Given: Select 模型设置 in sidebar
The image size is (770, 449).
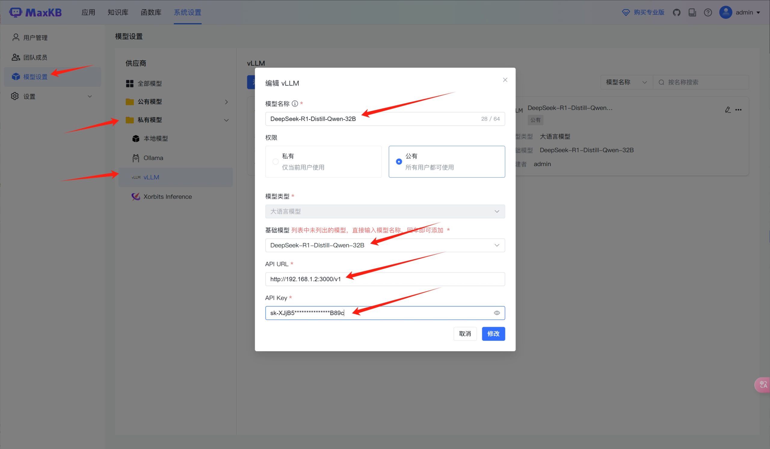Looking at the screenshot, I should click(52, 77).
